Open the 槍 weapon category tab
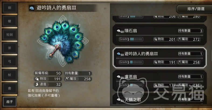 (9, 21)
